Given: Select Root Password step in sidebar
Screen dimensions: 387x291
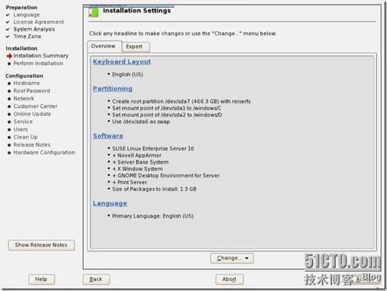Looking at the screenshot, I should (32, 91).
